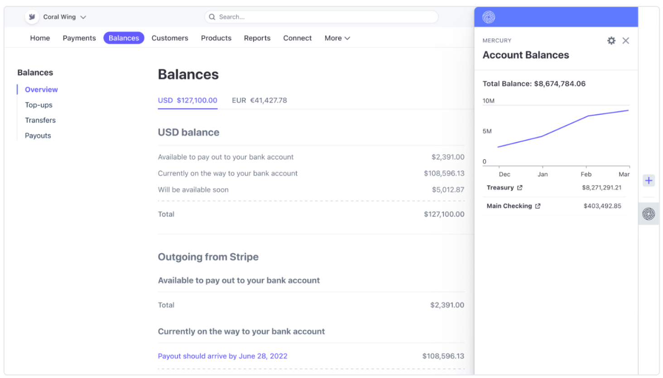Open the Payments navigation item
This screenshot has width=663, height=378.
(x=79, y=38)
